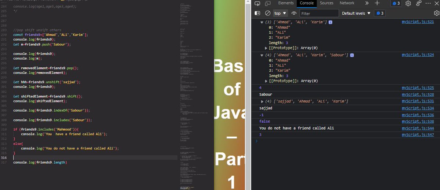This screenshot has width=440, height=190.
Task: Click the 'else{' line in editor
Action: point(18,144)
